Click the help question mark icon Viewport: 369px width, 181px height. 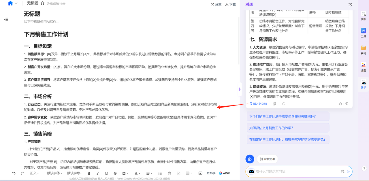[364, 169]
